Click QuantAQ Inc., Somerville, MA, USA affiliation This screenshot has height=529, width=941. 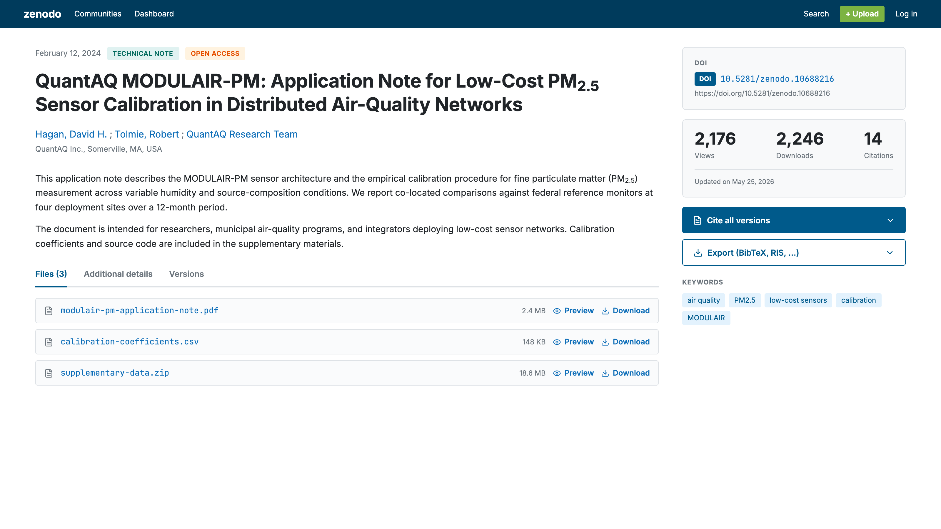(98, 149)
